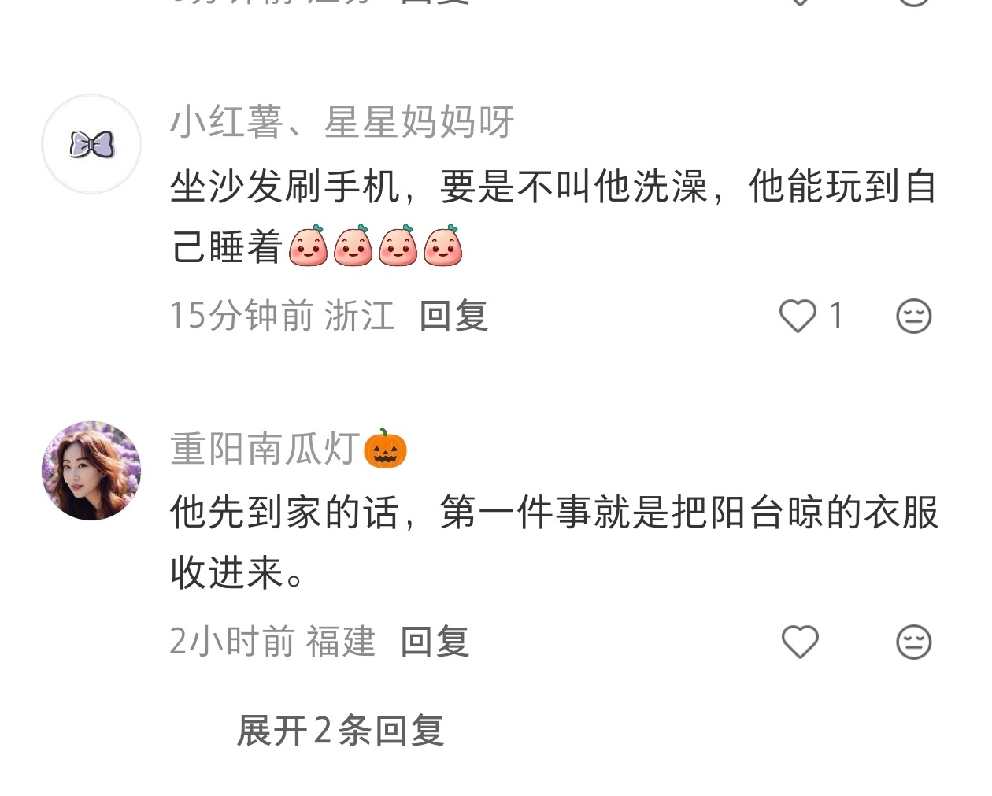Image resolution: width=992 pixels, height=796 pixels.
Task: Tap the timestamp 15分钟前 浙江
Action: [282, 317]
